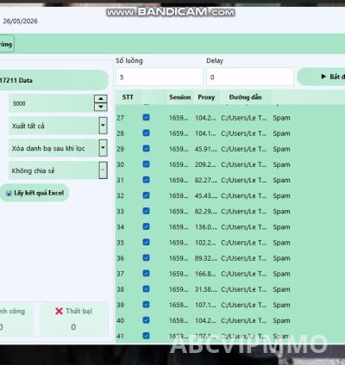The image size is (345, 365).
Task: Sort by the Session column header
Action: [180, 97]
